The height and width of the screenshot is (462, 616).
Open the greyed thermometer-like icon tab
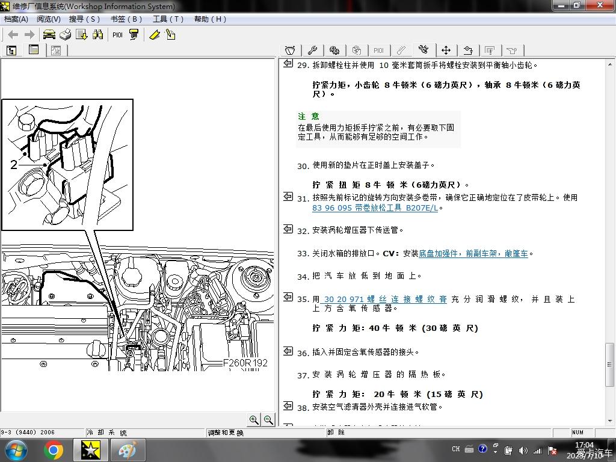[x=401, y=51]
